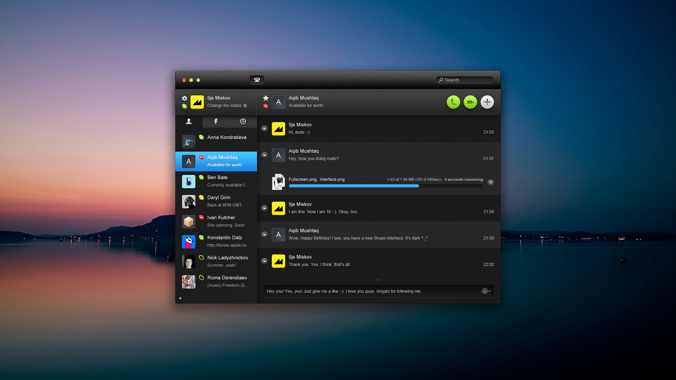Cancel the Fullscreen.png file transfer
The width and height of the screenshot is (676, 380).
(491, 182)
